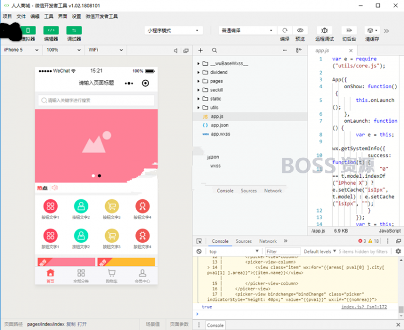Expand the __wuBaseWxss__ folder
The image size is (404, 330).
pos(198,64)
